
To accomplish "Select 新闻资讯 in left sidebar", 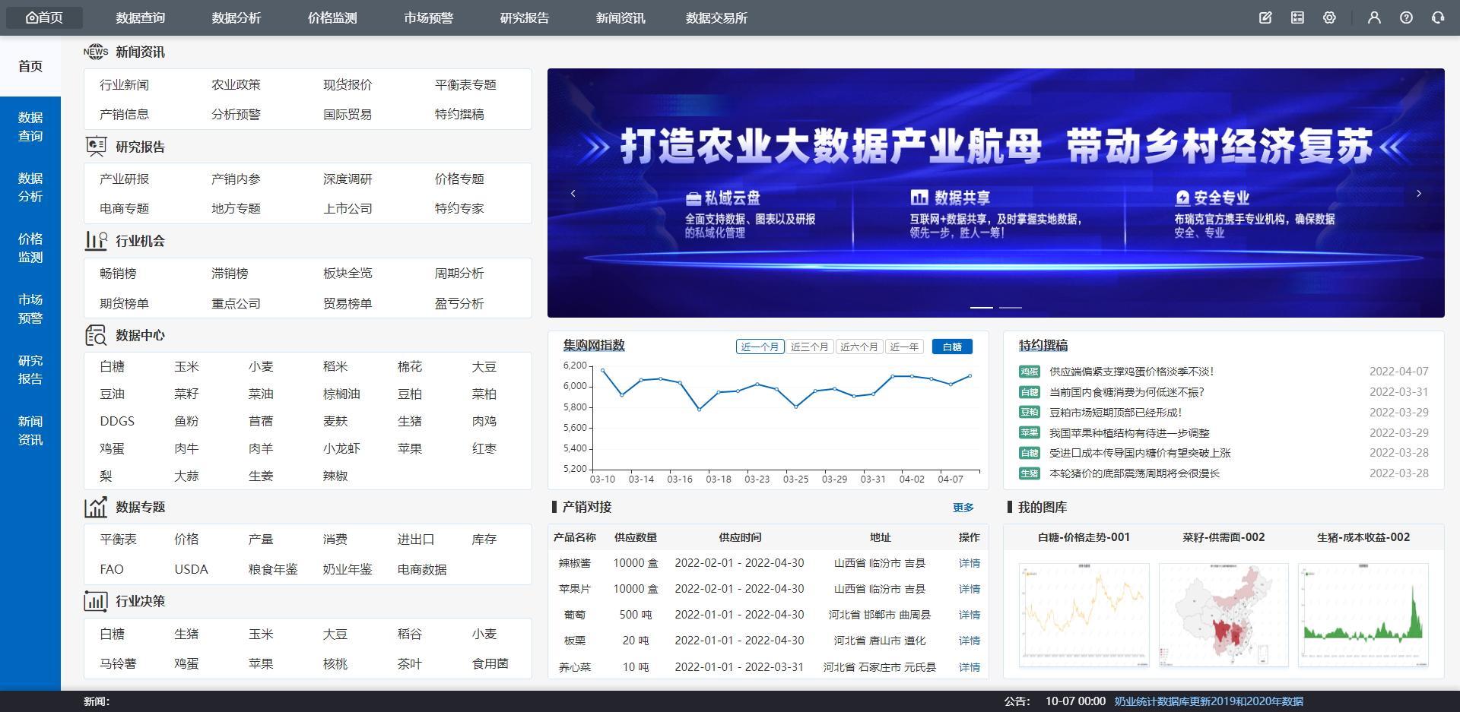I will pyautogui.click(x=30, y=431).
